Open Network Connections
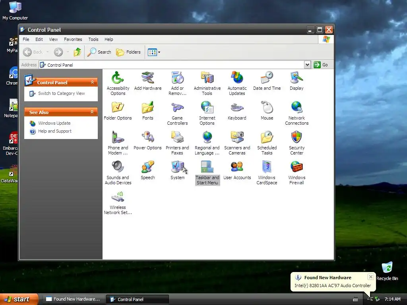Screen dimensions: 407x305 [x=297, y=113]
